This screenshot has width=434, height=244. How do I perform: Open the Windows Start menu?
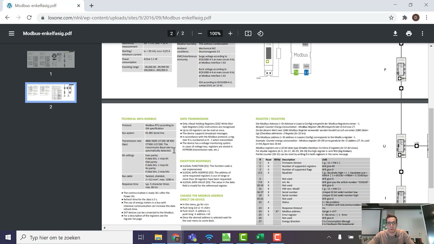8,237
